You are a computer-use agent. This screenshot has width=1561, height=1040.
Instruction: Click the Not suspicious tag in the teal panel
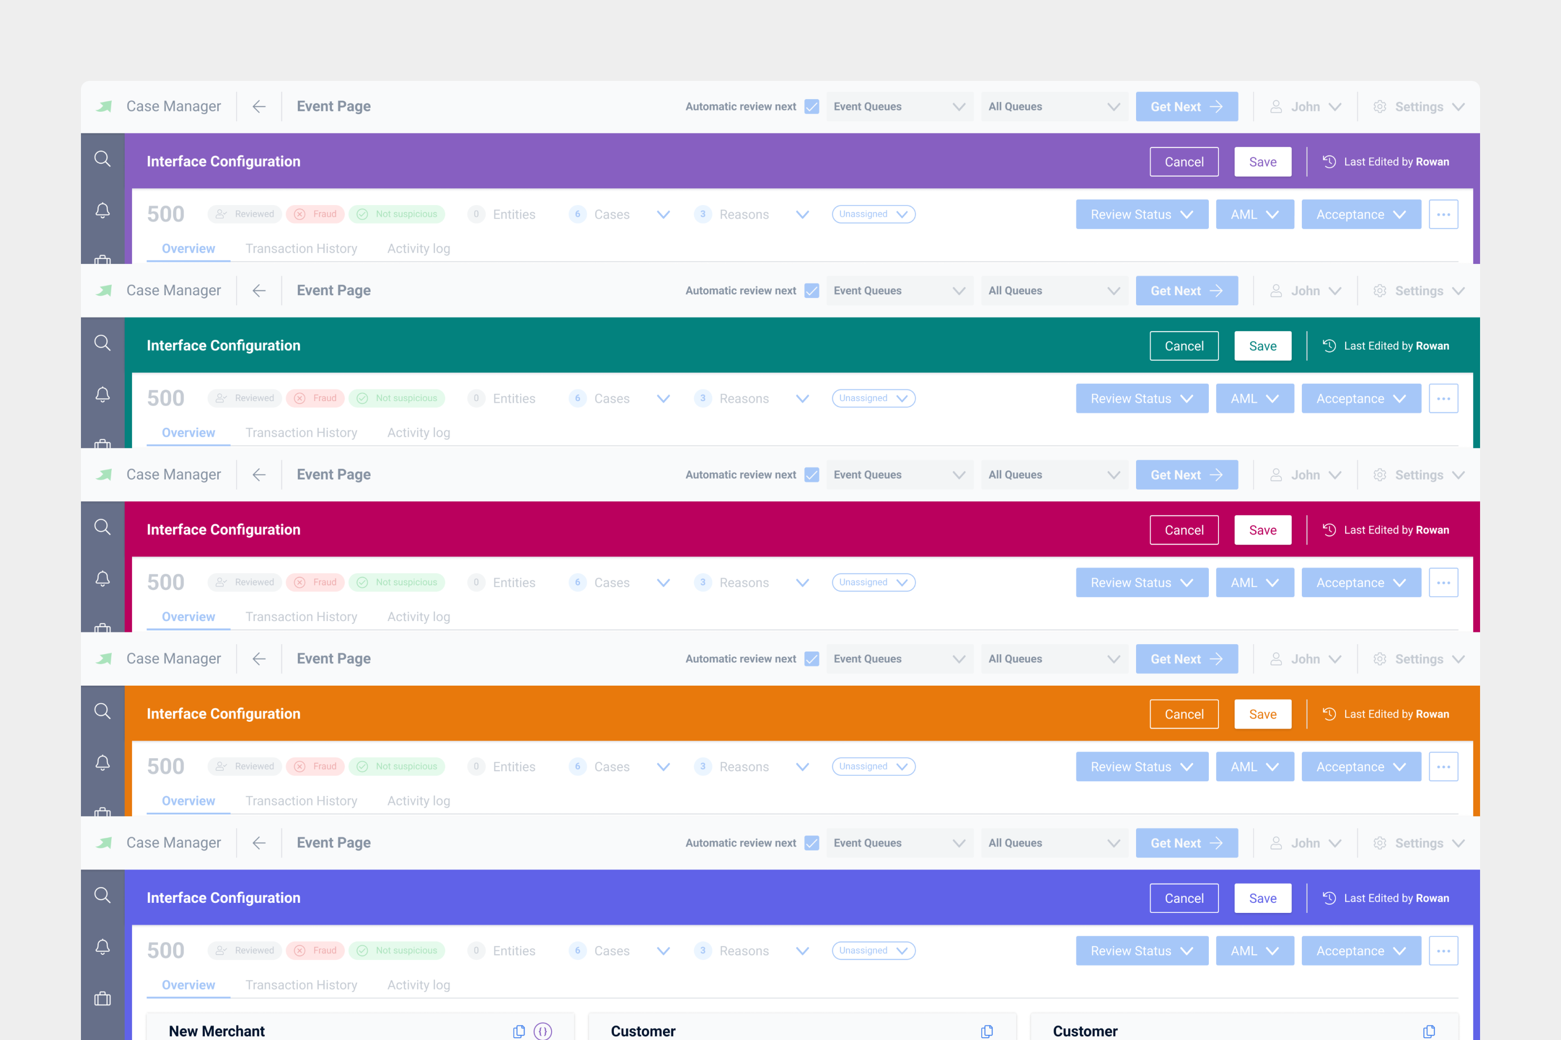pyautogui.click(x=397, y=398)
